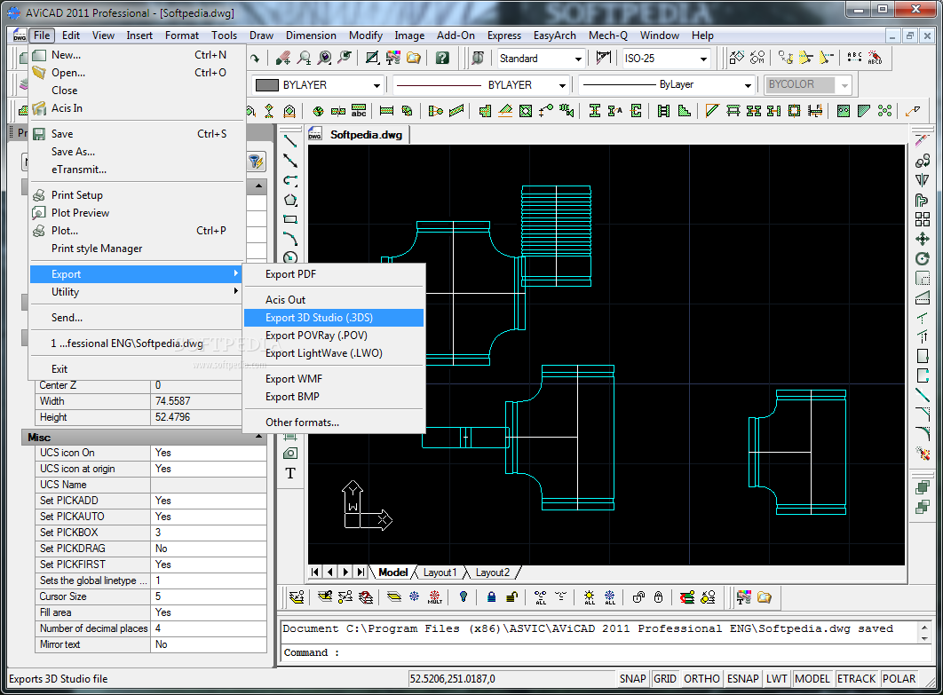The height and width of the screenshot is (695, 943).
Task: Select the Rectangle drawing tool
Action: point(290,219)
